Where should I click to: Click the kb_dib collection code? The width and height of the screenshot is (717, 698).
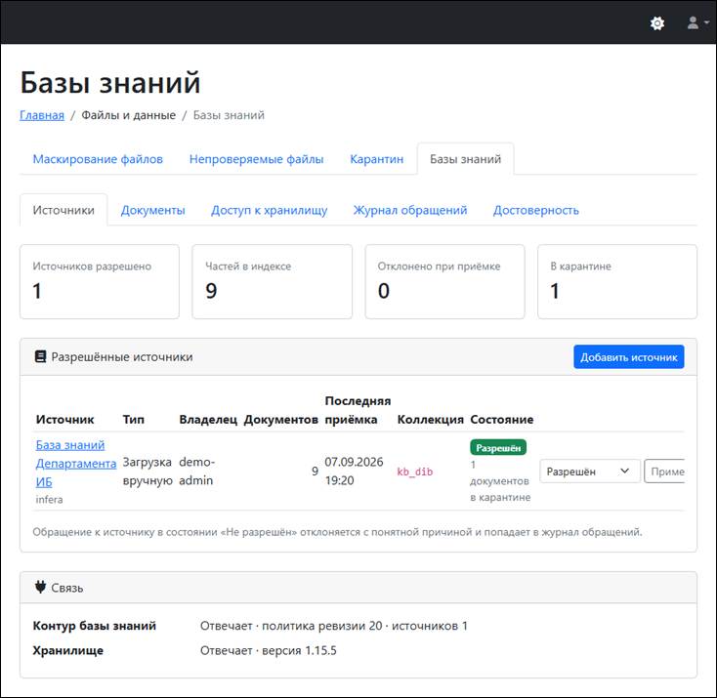pyautogui.click(x=415, y=472)
